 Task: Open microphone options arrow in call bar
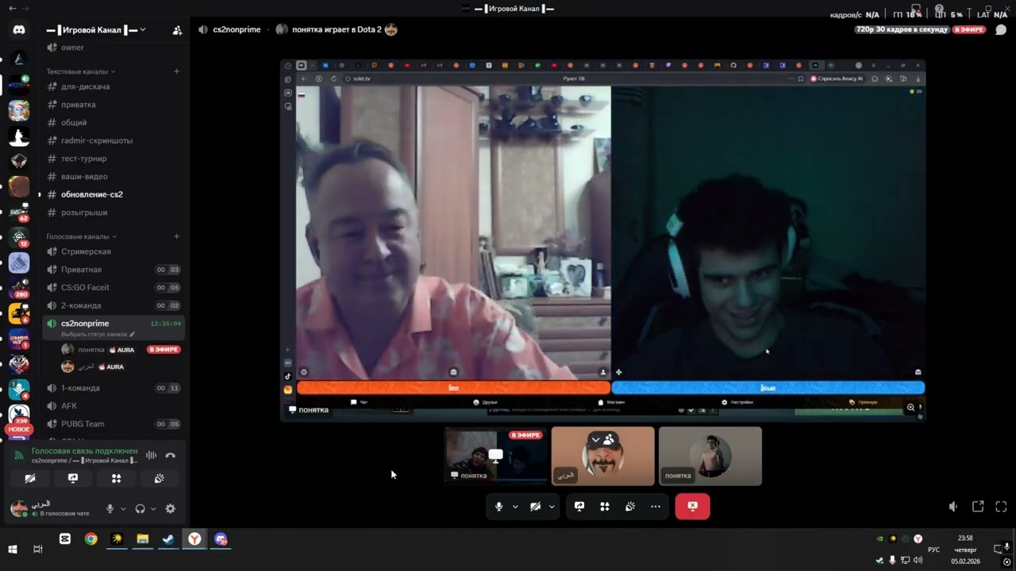click(x=515, y=507)
